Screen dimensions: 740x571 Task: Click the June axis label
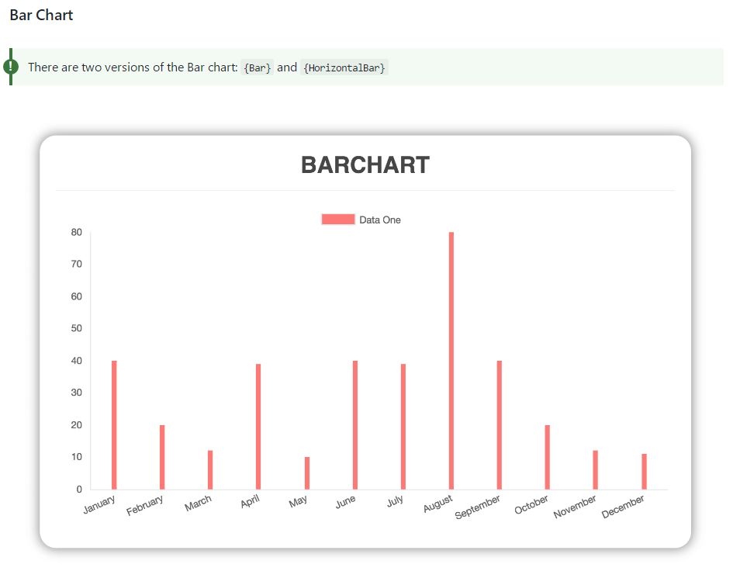pyautogui.click(x=345, y=502)
